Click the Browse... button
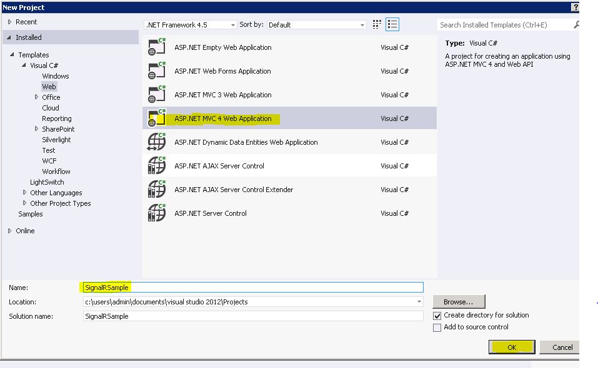The width and height of the screenshot is (598, 368). [x=458, y=302]
